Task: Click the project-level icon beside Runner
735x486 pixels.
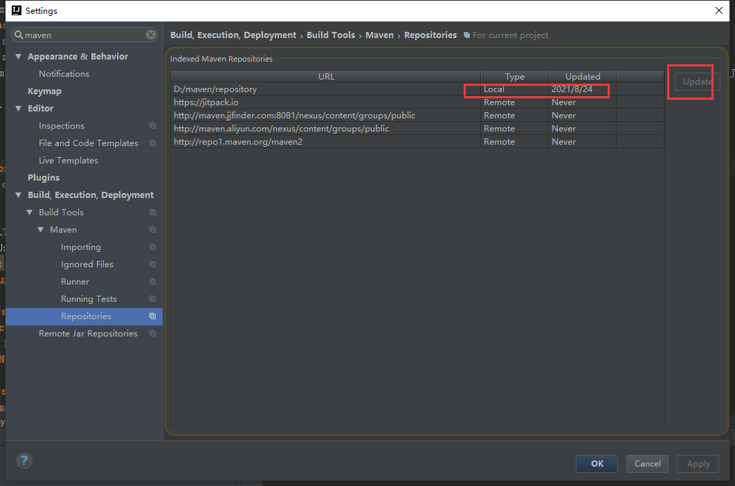Action: click(152, 282)
